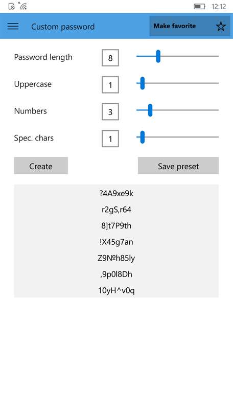Select generated password ?4A9xe9k

(x=116, y=194)
